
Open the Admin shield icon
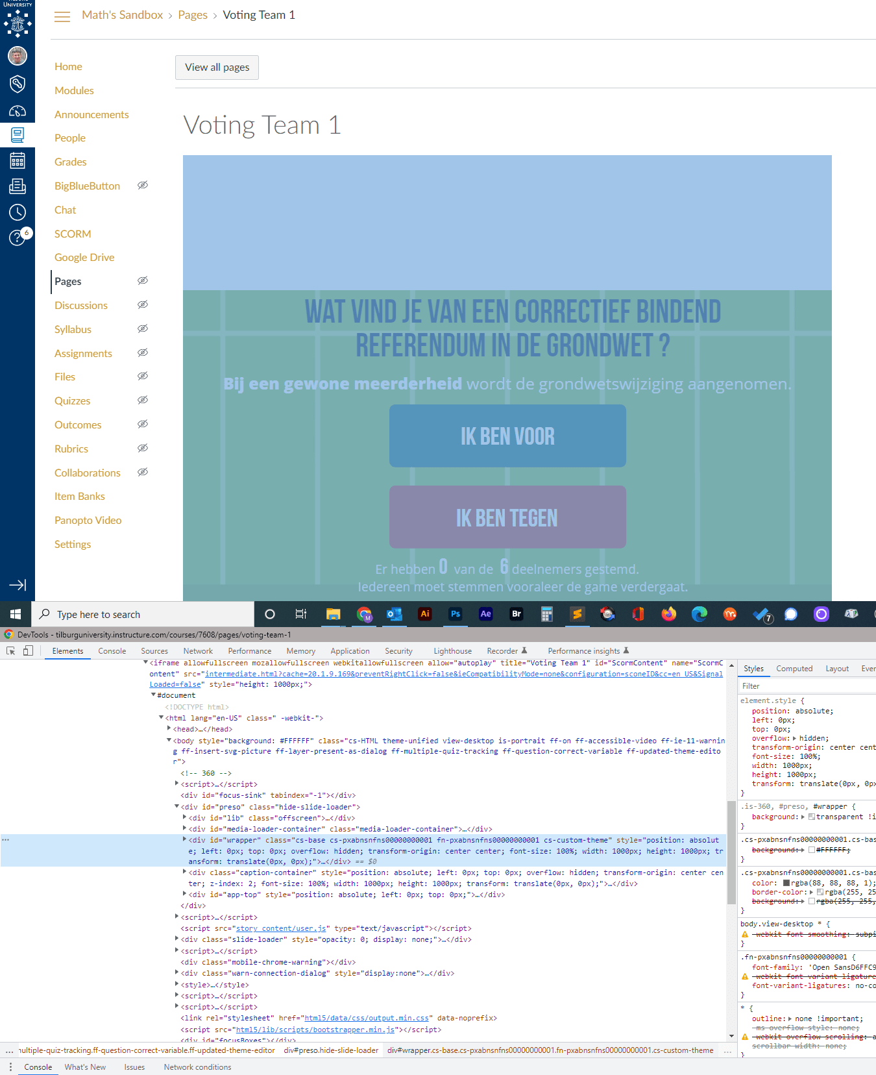[18, 83]
